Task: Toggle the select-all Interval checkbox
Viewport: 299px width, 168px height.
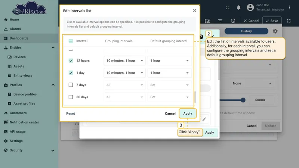Action: pyautogui.click(x=71, y=41)
